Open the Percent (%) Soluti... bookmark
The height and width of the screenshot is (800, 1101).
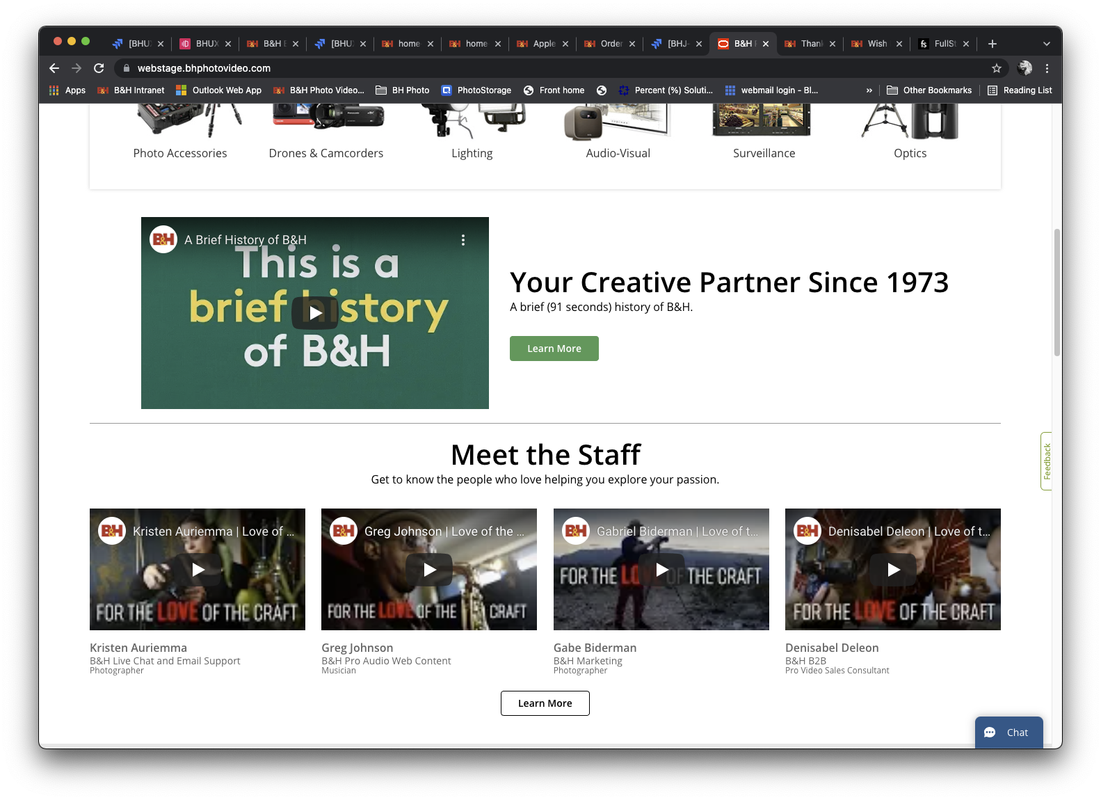666,90
